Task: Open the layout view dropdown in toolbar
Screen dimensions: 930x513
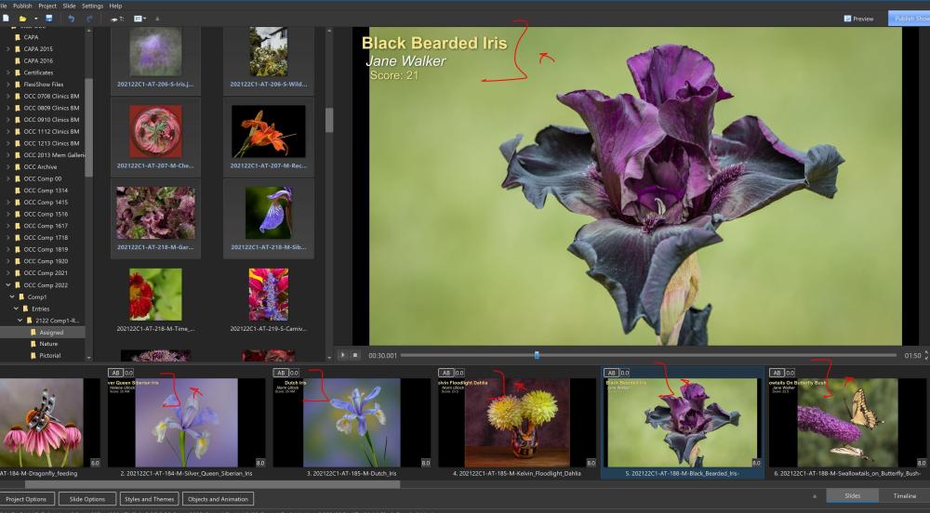Action: coord(139,18)
